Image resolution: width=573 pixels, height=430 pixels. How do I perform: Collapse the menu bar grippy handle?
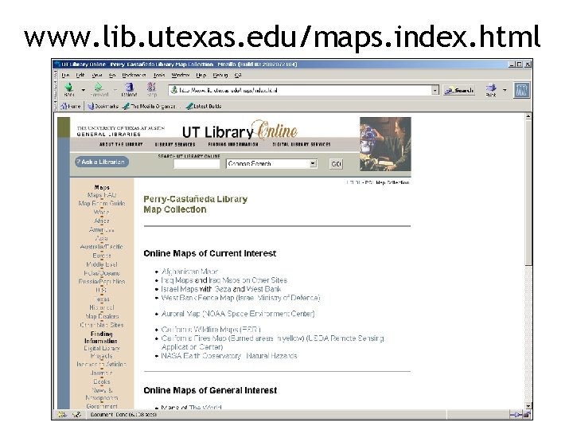tap(56, 75)
